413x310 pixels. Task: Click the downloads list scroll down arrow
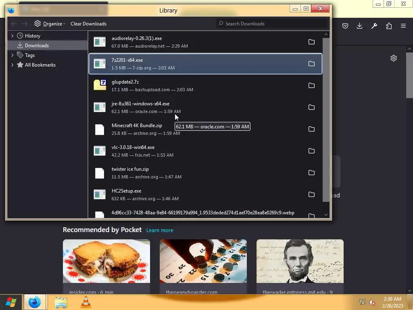point(326,215)
